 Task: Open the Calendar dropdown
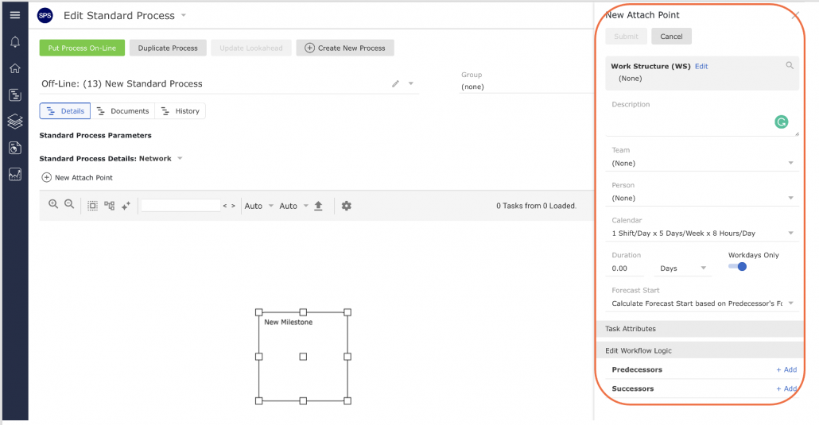pos(703,234)
